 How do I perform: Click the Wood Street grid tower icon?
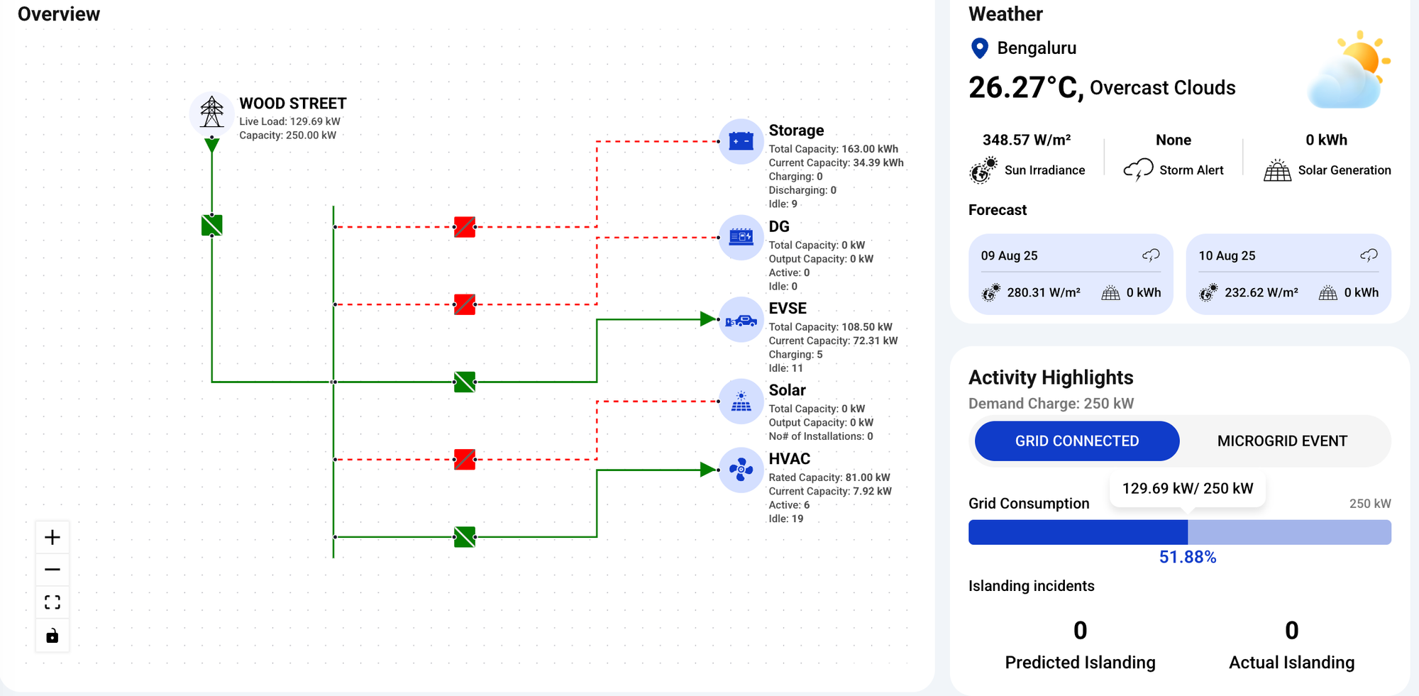click(211, 113)
